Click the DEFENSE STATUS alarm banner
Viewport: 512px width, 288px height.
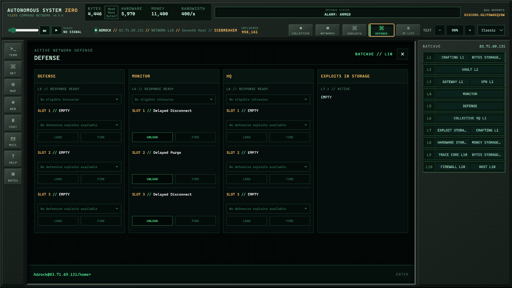pos(337,12)
